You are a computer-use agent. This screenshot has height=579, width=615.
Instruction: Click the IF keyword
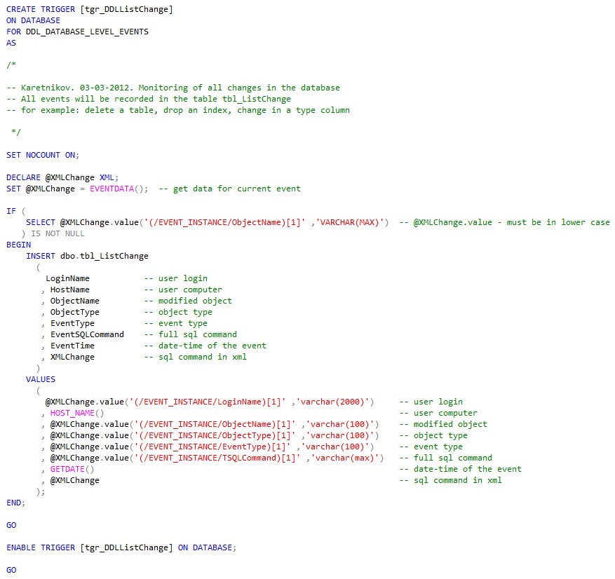pos(11,211)
